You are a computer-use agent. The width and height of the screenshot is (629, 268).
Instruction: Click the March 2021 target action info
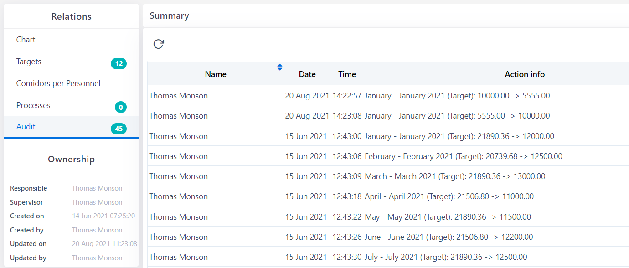point(455,176)
